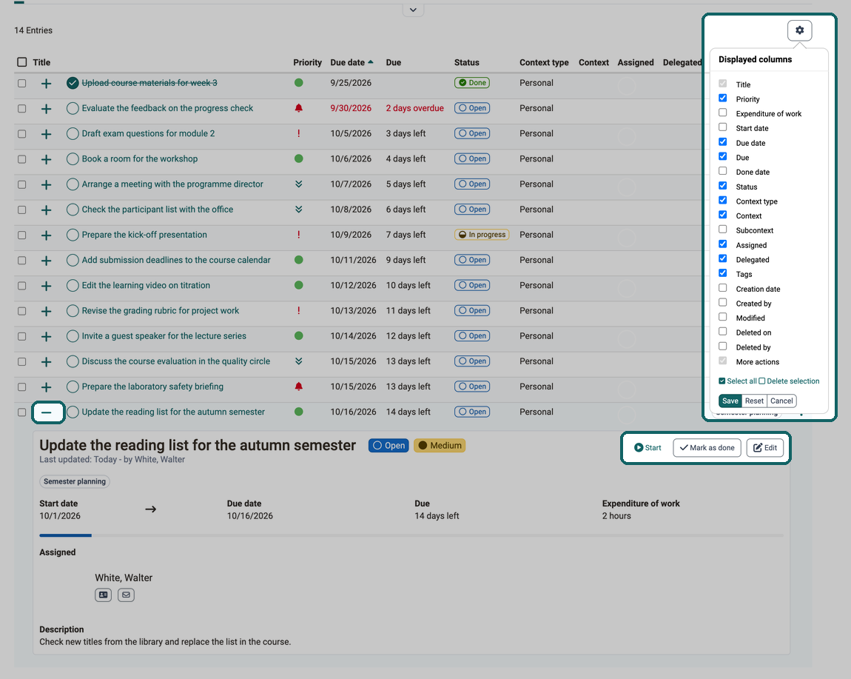Expand the collapsed section chevron at top
The width and height of the screenshot is (851, 679).
point(413,10)
